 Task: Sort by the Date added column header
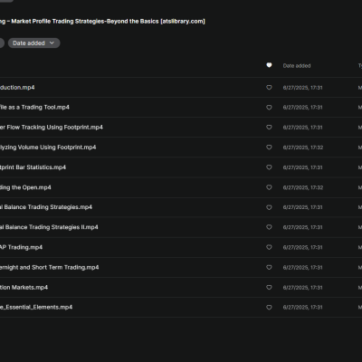(x=297, y=66)
